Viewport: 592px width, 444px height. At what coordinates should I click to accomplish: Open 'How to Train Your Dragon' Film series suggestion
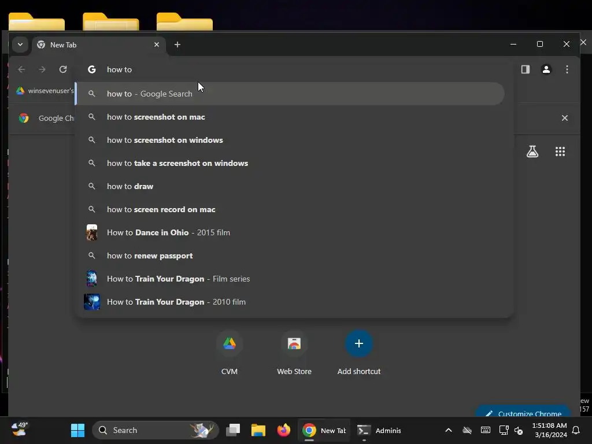pyautogui.click(x=290, y=279)
